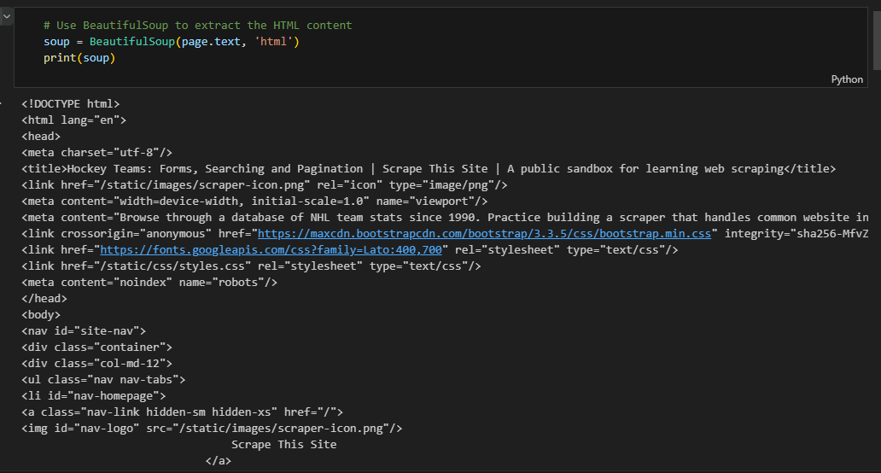The width and height of the screenshot is (881, 473).
Task: Select the Python language mode label
Action: [x=847, y=79]
